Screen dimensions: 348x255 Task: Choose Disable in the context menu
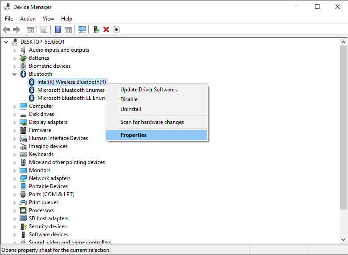(129, 99)
